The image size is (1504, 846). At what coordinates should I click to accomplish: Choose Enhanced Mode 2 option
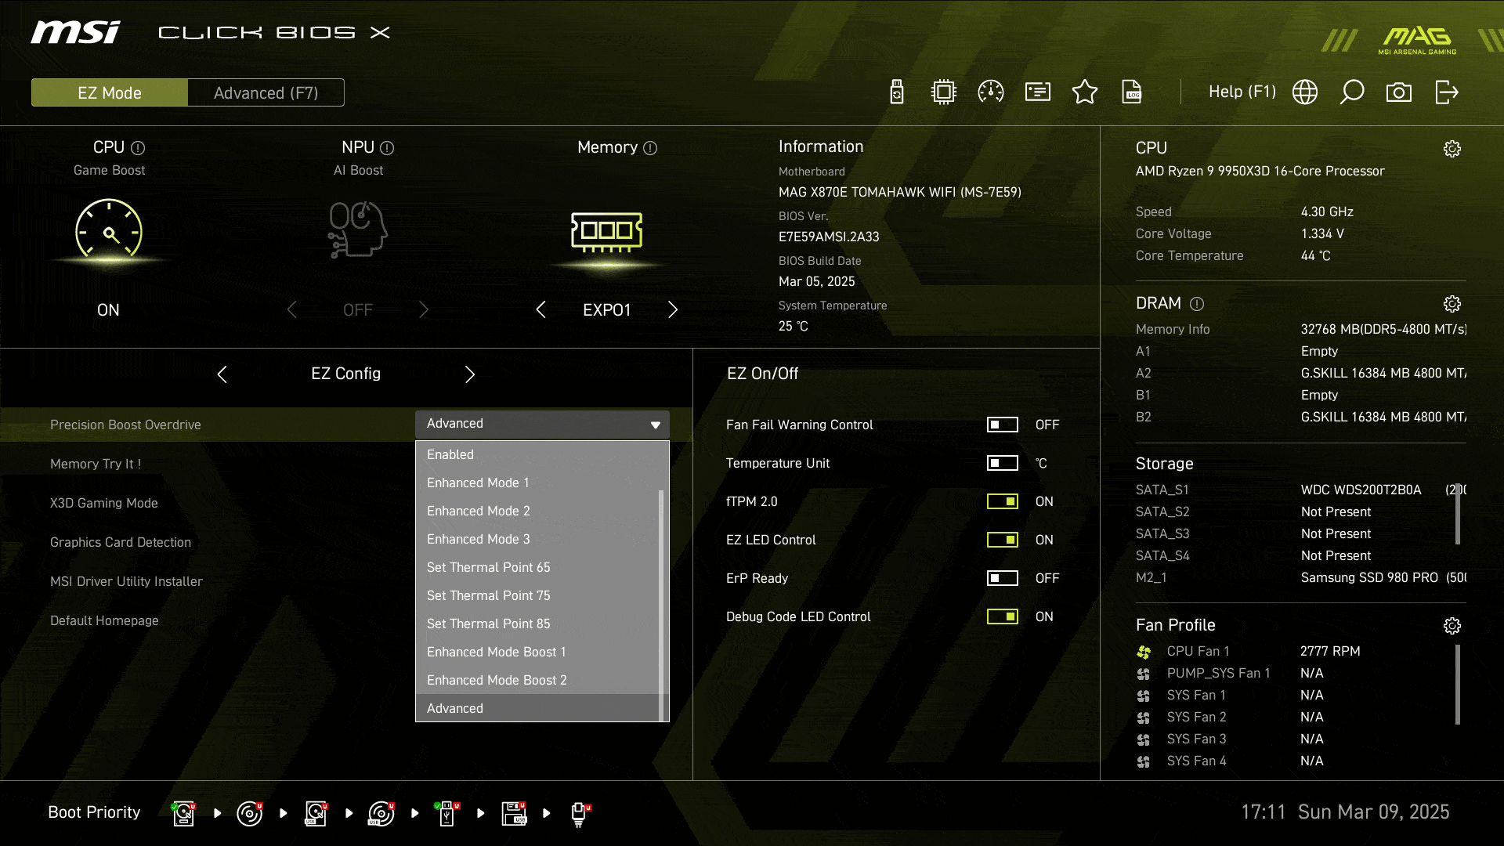537,511
